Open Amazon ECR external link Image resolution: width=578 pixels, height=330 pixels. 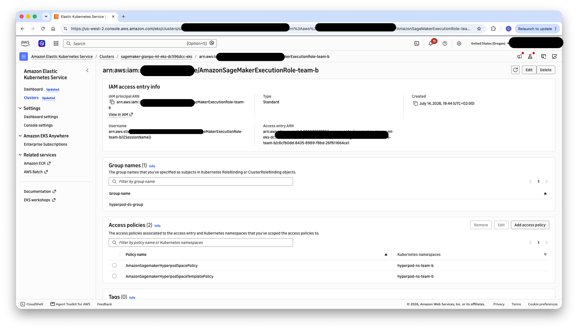tap(37, 163)
